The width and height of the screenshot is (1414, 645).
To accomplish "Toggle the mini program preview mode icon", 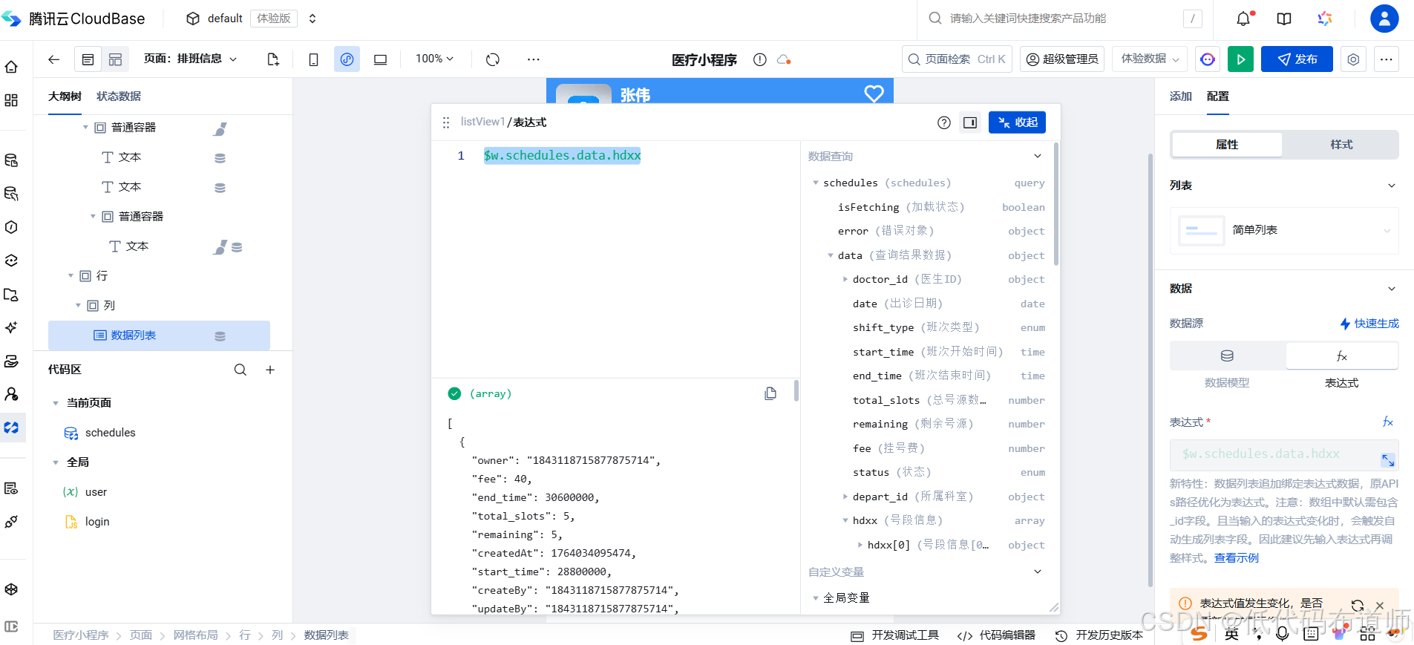I will coord(347,59).
